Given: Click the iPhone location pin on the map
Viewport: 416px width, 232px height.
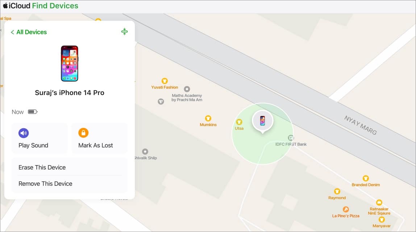Looking at the screenshot, I should (x=262, y=121).
